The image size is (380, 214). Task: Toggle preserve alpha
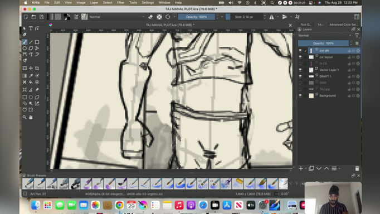(159, 17)
